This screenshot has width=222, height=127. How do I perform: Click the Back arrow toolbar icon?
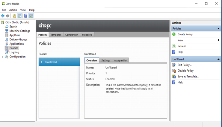tap(3, 16)
